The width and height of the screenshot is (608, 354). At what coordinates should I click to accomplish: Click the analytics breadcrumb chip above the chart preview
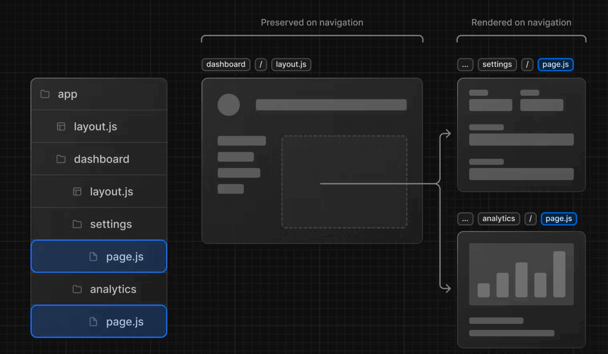click(x=498, y=219)
